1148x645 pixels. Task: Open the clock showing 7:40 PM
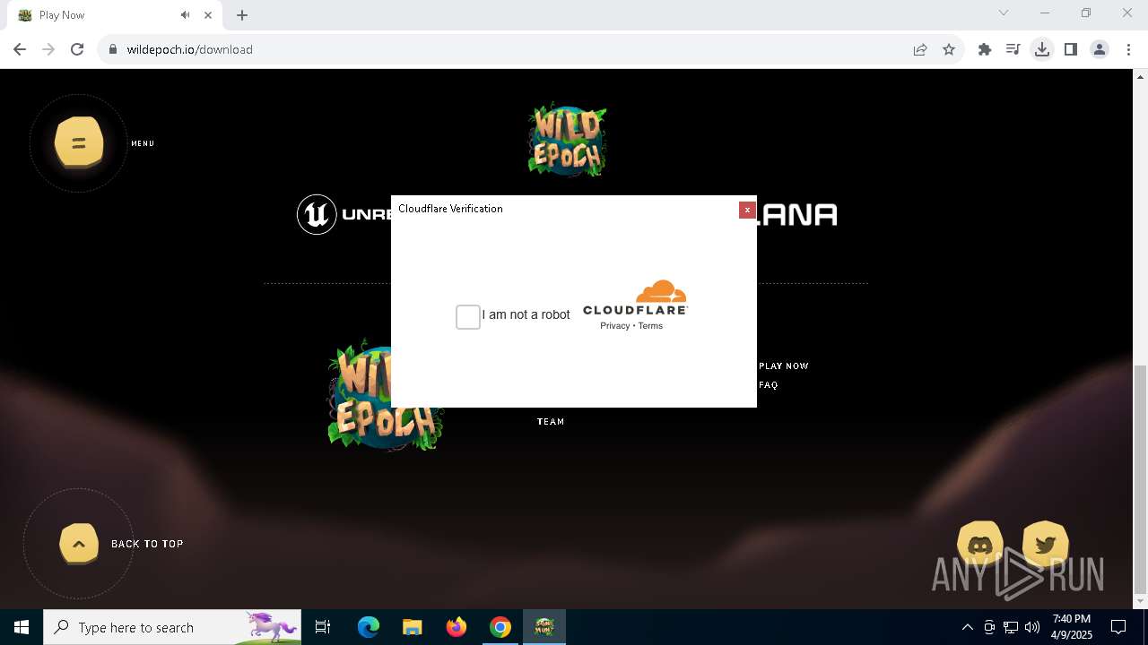pos(1072,627)
